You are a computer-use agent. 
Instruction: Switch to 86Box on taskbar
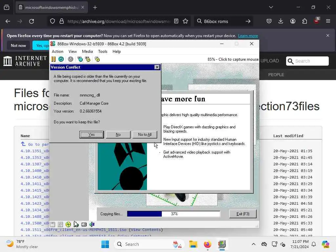tap(222, 244)
